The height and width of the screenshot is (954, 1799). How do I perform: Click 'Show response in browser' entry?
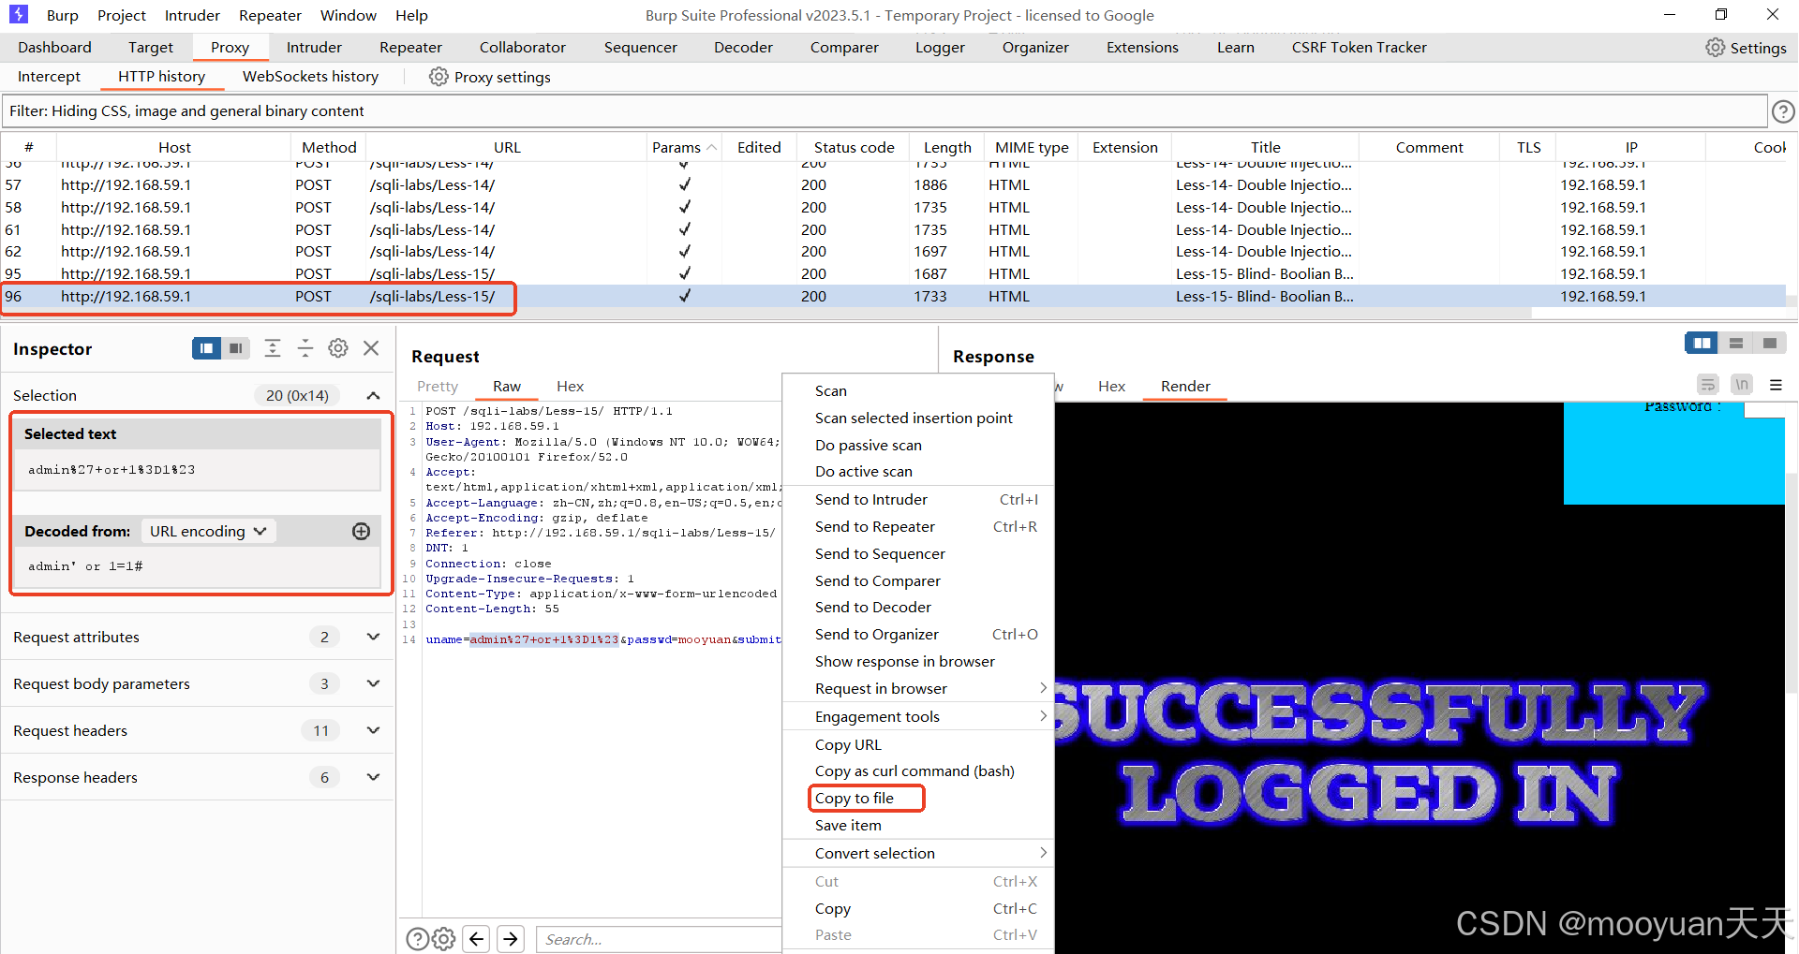point(918,662)
